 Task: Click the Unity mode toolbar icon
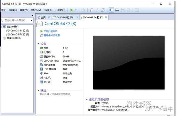[129, 10]
